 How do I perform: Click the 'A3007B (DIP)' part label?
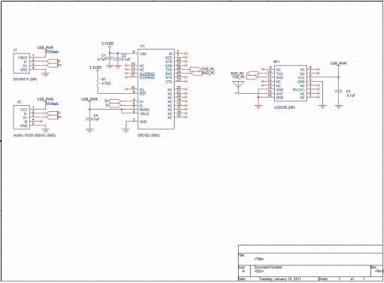(285, 107)
